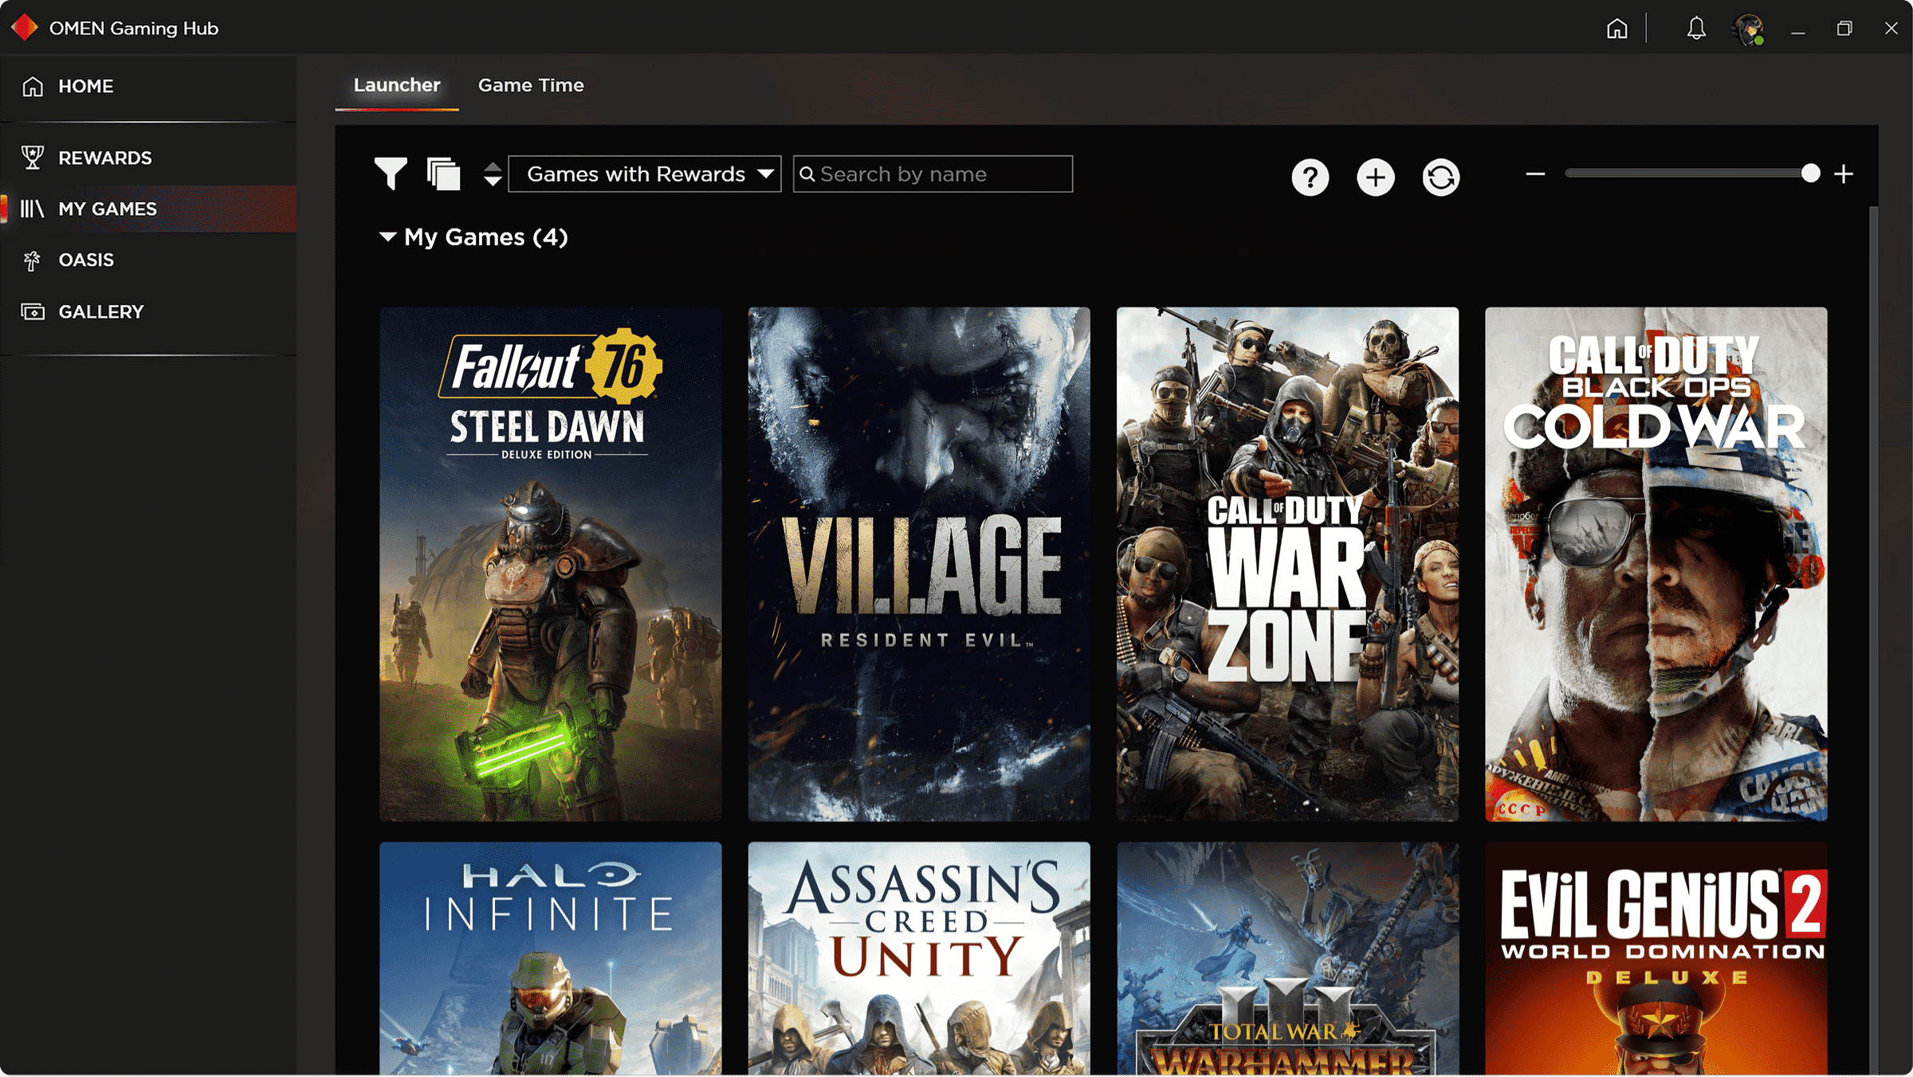This screenshot has width=1913, height=1077.
Task: Focus the Search by name field
Action: (933, 174)
